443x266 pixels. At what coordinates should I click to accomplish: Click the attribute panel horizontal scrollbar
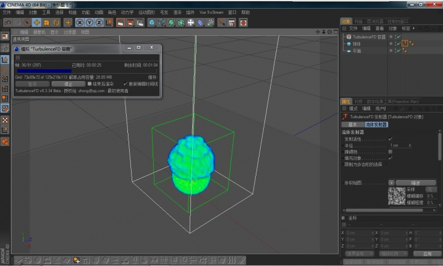384,210
